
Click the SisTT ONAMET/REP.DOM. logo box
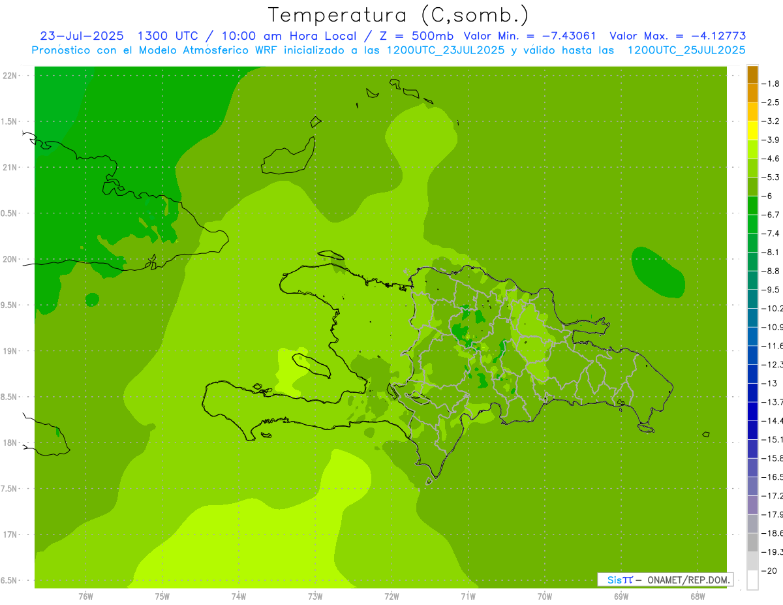[x=665, y=580]
